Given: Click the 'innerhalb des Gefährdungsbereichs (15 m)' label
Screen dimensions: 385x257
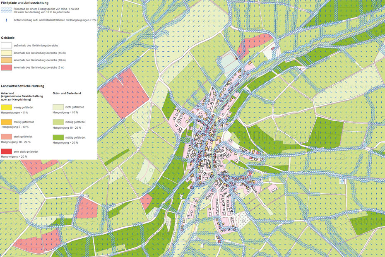Looking at the screenshot, I should point(40,53).
